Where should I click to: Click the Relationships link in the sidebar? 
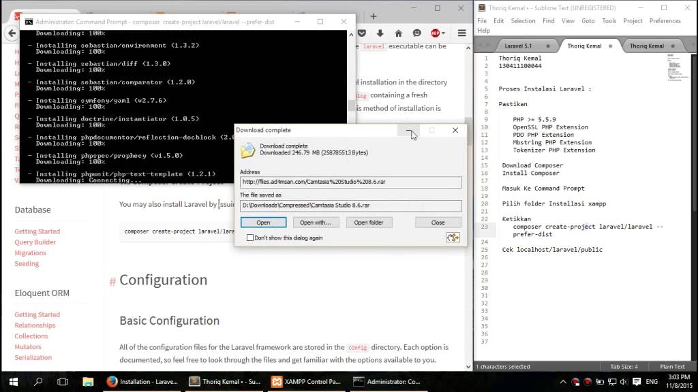[35, 325]
